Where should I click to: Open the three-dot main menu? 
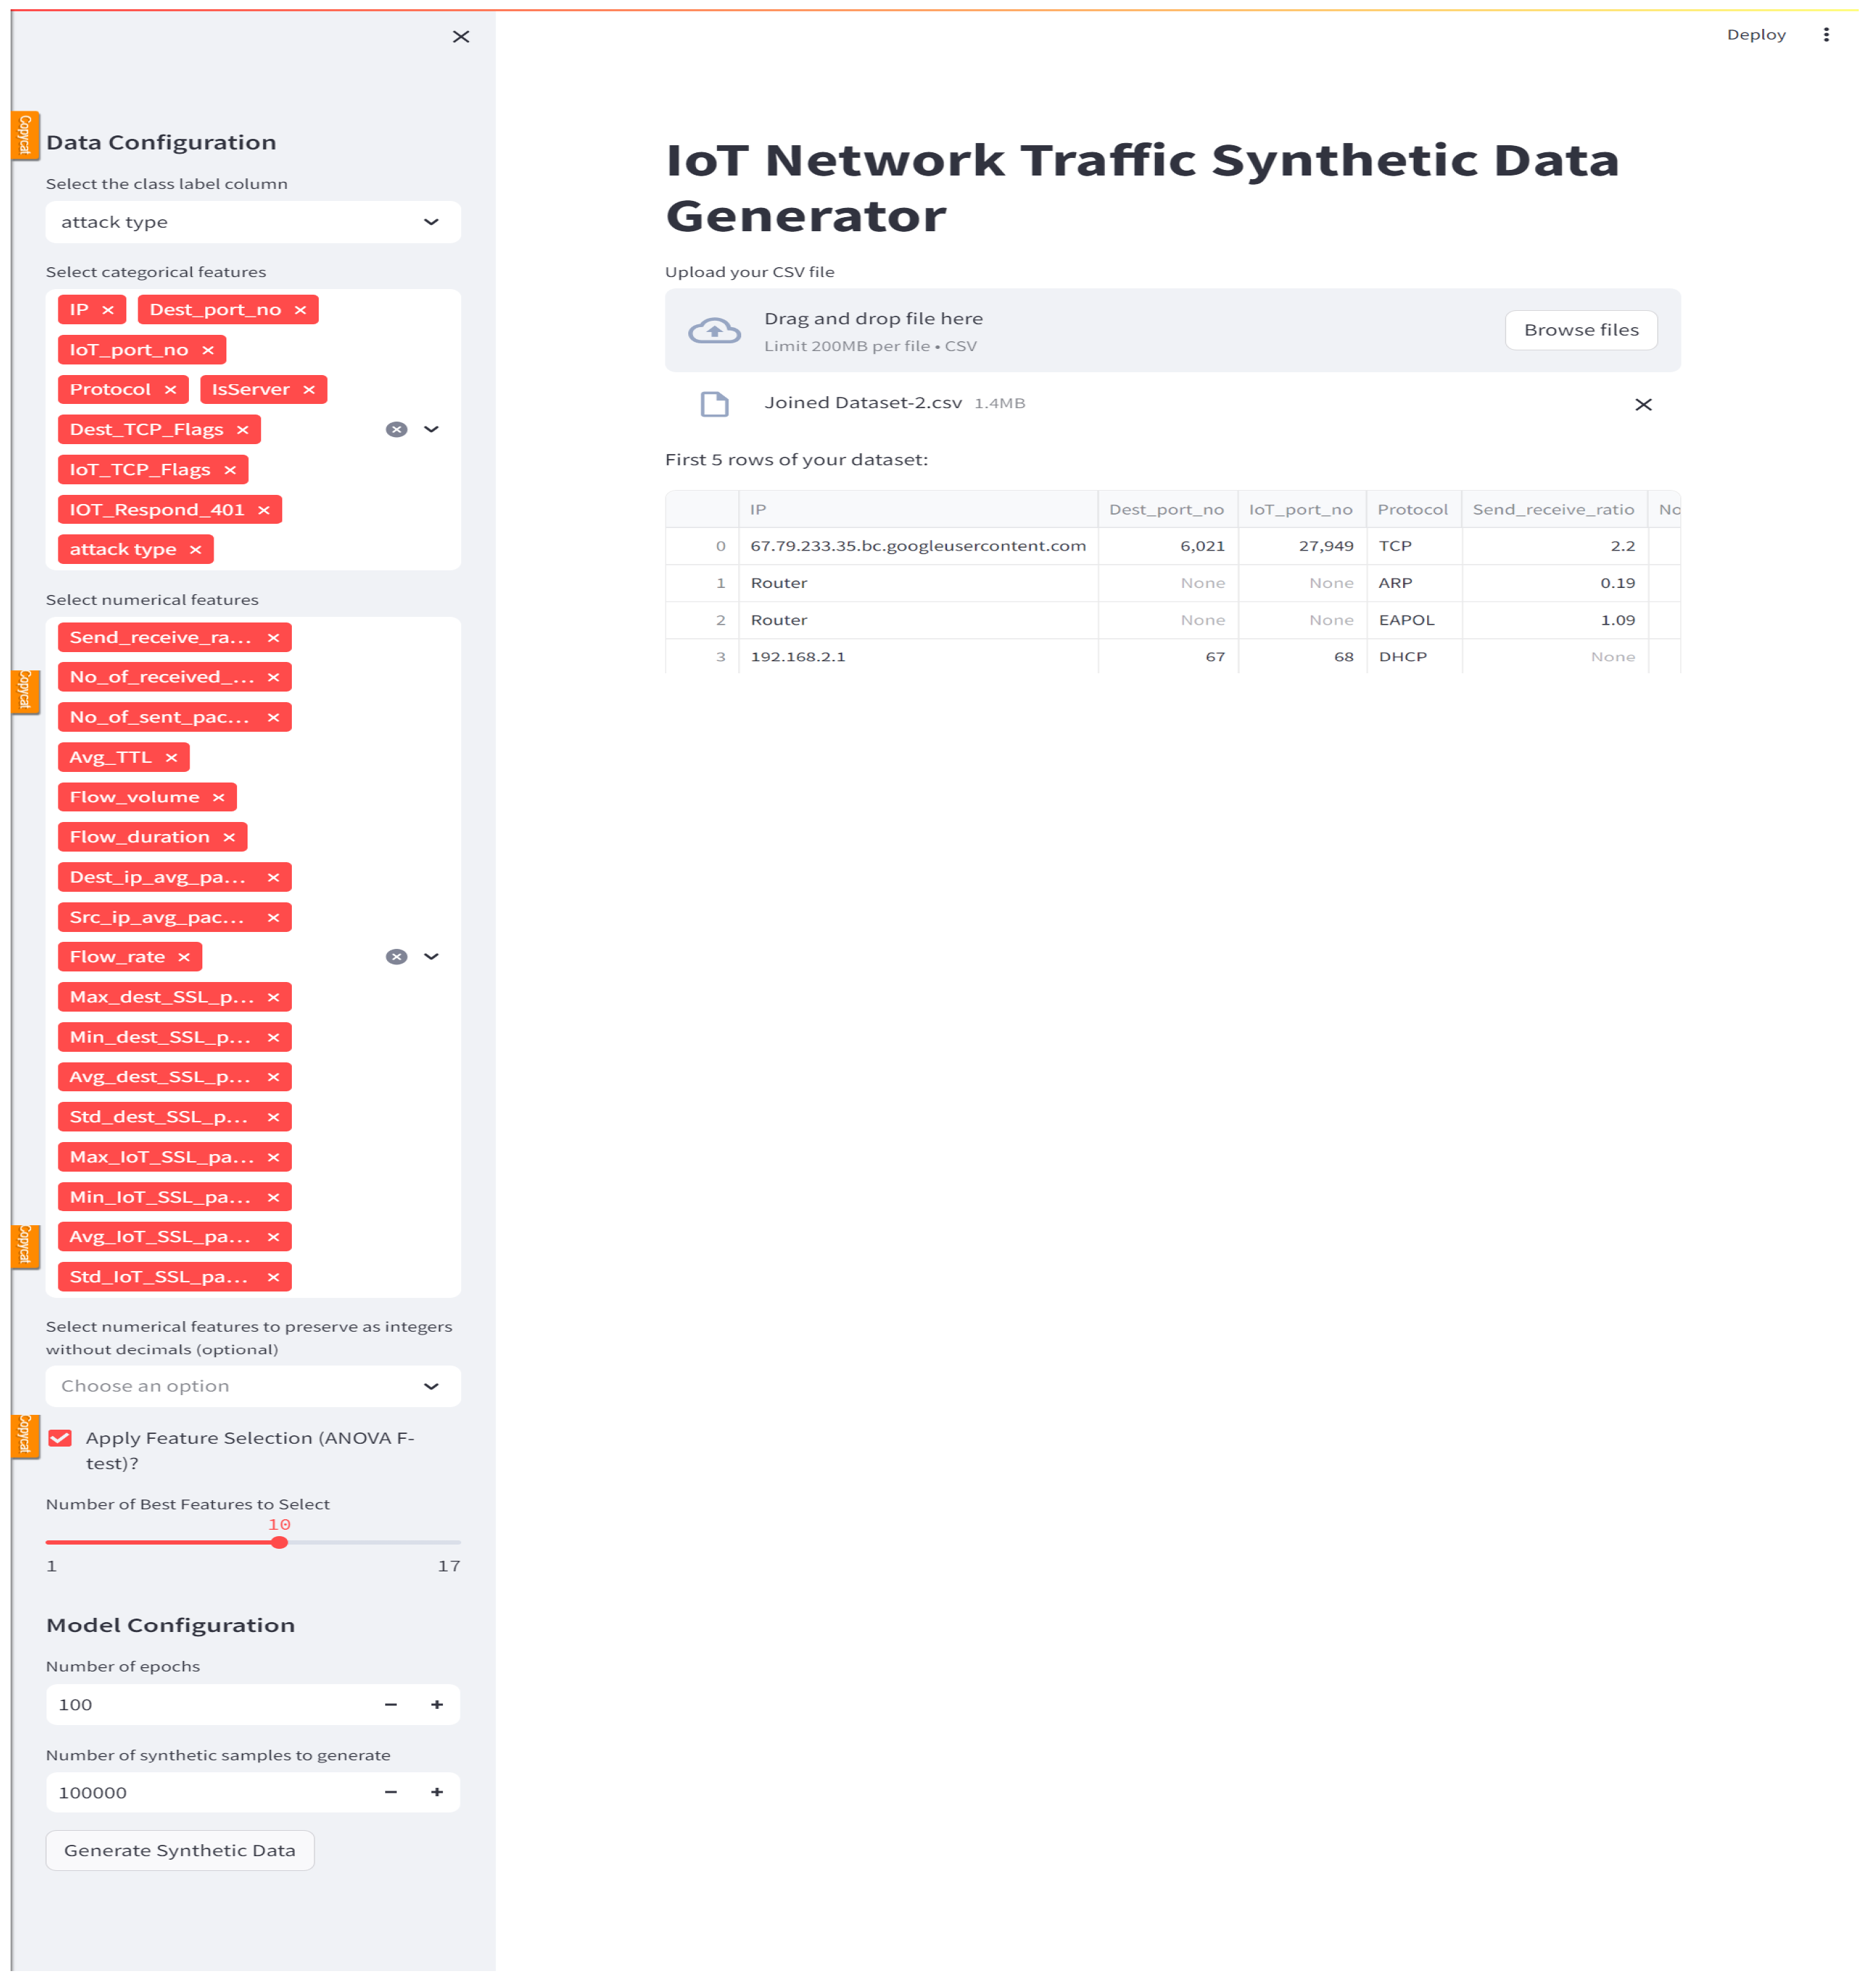pos(1826,35)
